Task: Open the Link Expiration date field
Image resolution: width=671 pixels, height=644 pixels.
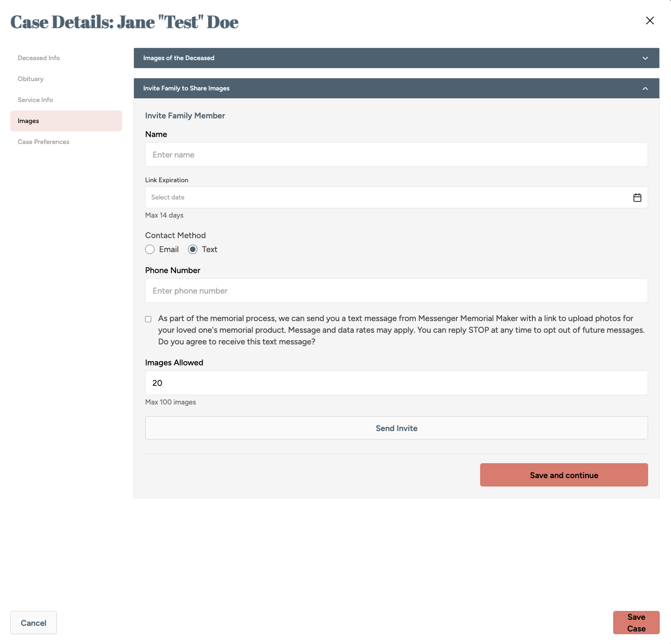Action: point(387,198)
